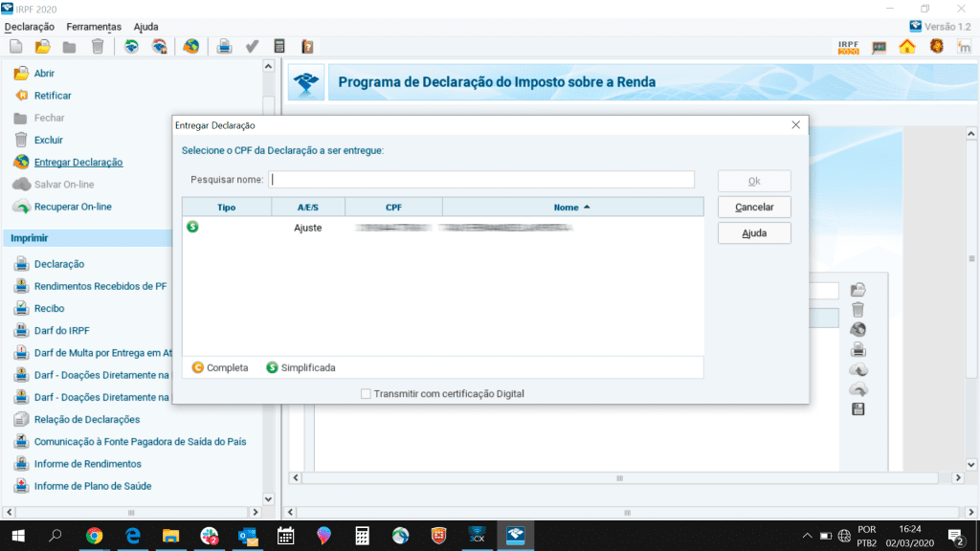Open Microsoft Edge from the taskbar
Image resolution: width=980 pixels, height=551 pixels.
point(132,536)
